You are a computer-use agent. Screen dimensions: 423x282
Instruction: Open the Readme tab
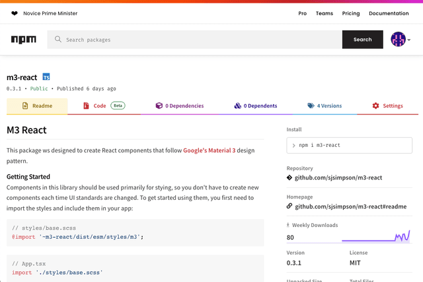pyautogui.click(x=37, y=106)
